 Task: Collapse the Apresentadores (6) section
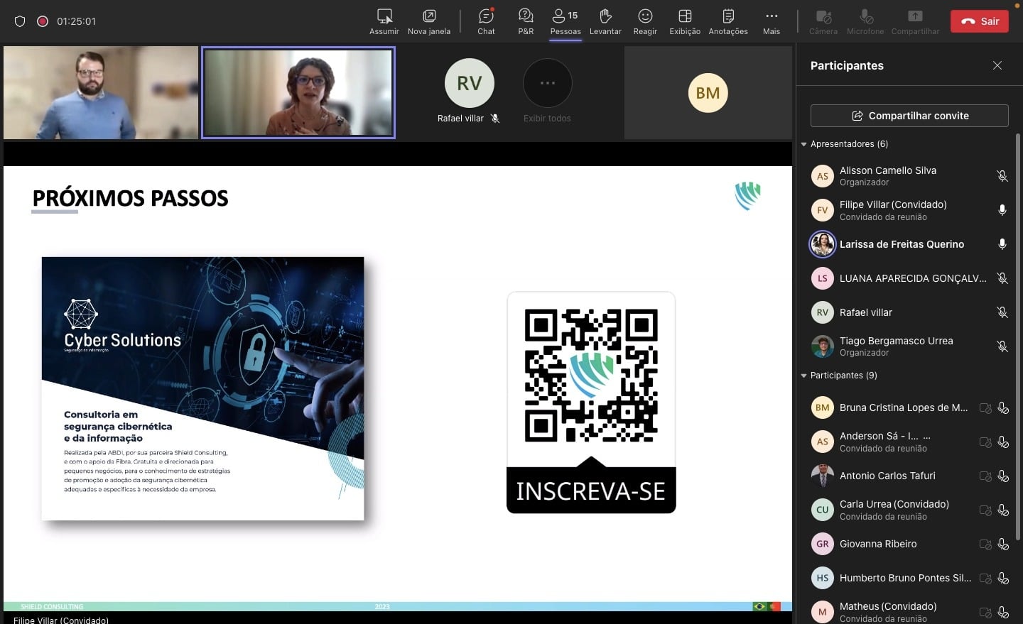click(804, 144)
